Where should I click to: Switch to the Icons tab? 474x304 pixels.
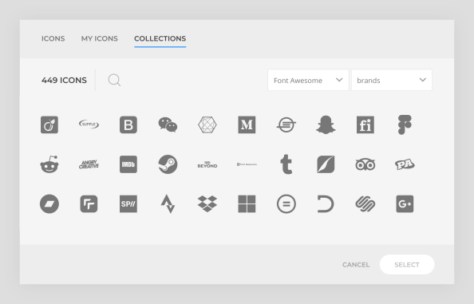(53, 38)
